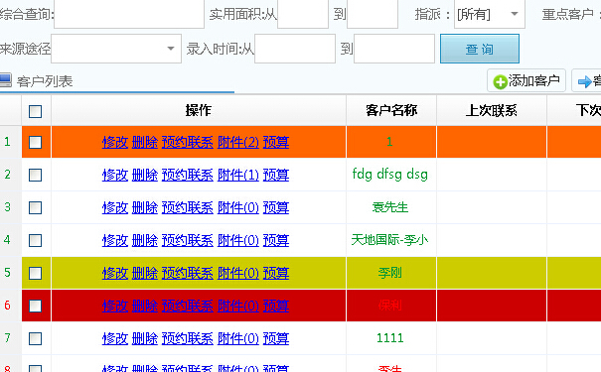601x372 pixels.
Task: Open the 客户列表 tab
Action: 45,81
